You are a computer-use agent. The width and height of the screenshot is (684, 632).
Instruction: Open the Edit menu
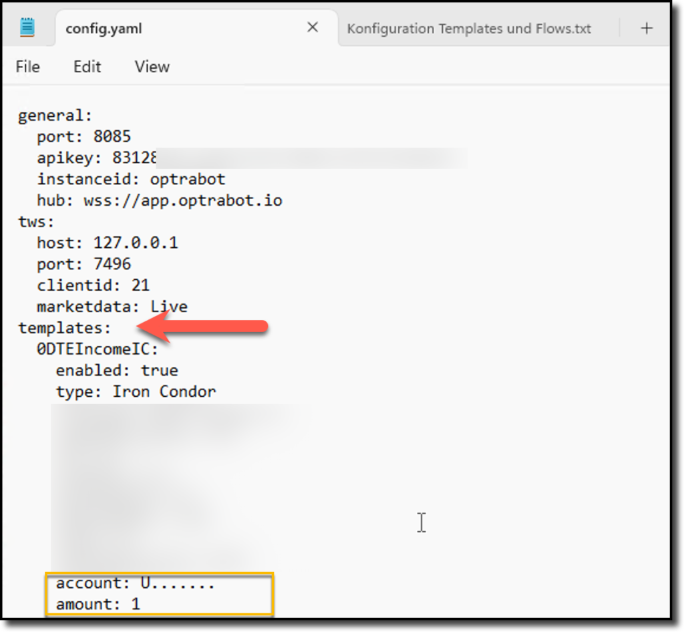click(87, 67)
